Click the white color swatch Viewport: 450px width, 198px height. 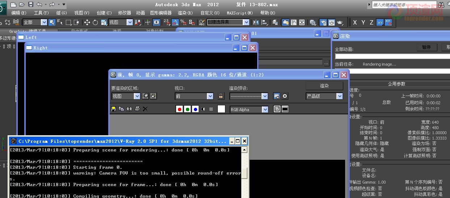221,109
